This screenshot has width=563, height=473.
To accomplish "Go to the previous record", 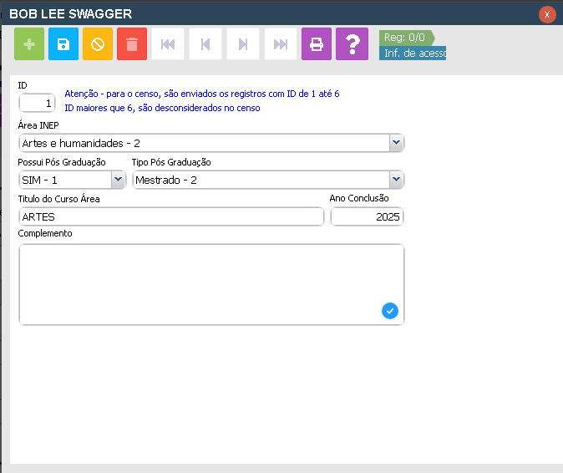I will coord(205,44).
